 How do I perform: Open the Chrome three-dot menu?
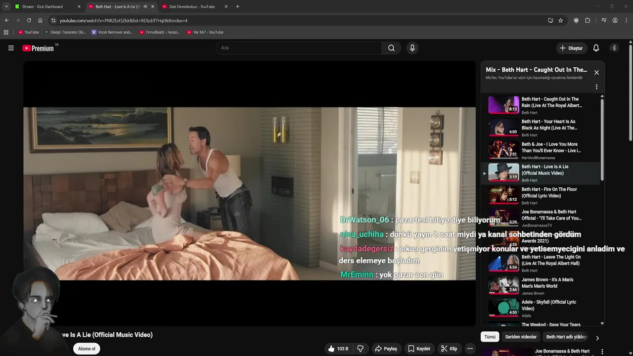[x=627, y=20]
